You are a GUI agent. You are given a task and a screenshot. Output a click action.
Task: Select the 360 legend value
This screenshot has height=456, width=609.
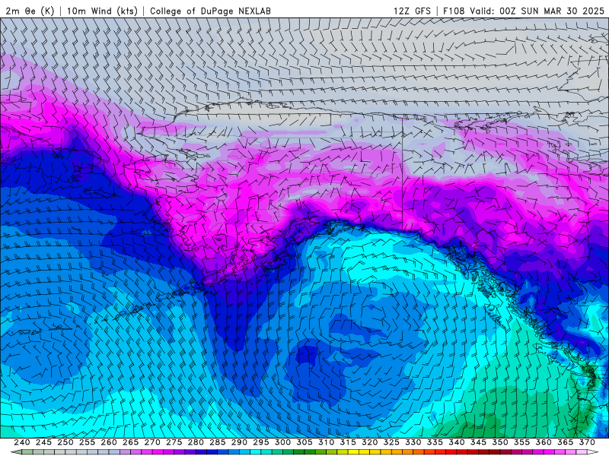click(544, 442)
